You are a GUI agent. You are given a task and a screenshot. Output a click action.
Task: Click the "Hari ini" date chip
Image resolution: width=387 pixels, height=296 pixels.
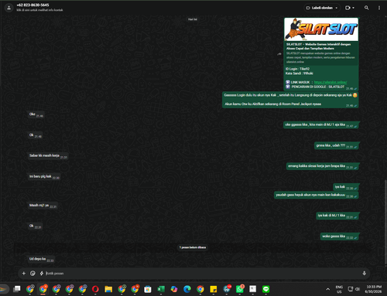193,19
